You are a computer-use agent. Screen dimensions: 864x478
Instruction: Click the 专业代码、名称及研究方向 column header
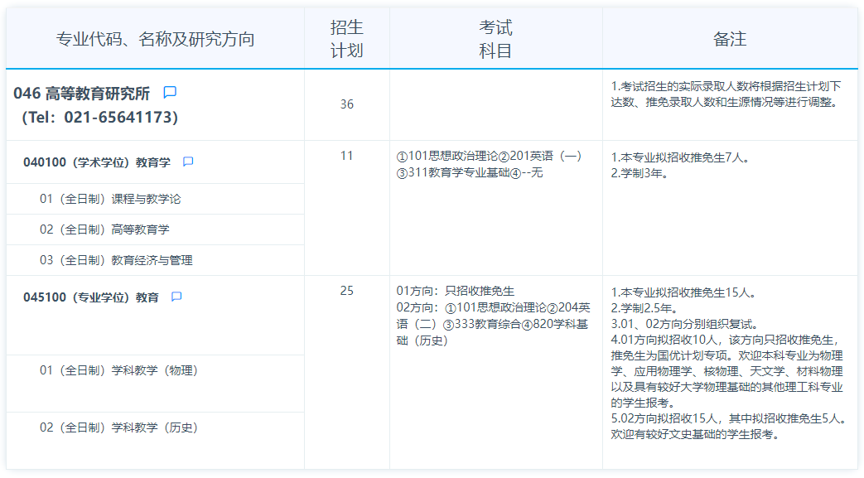[x=155, y=39]
